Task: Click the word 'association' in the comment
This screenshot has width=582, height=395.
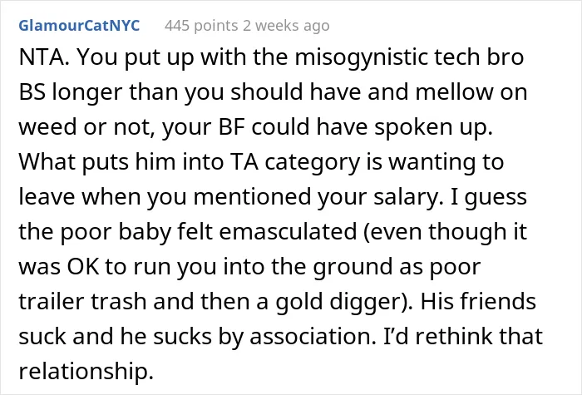Action: 313,336
